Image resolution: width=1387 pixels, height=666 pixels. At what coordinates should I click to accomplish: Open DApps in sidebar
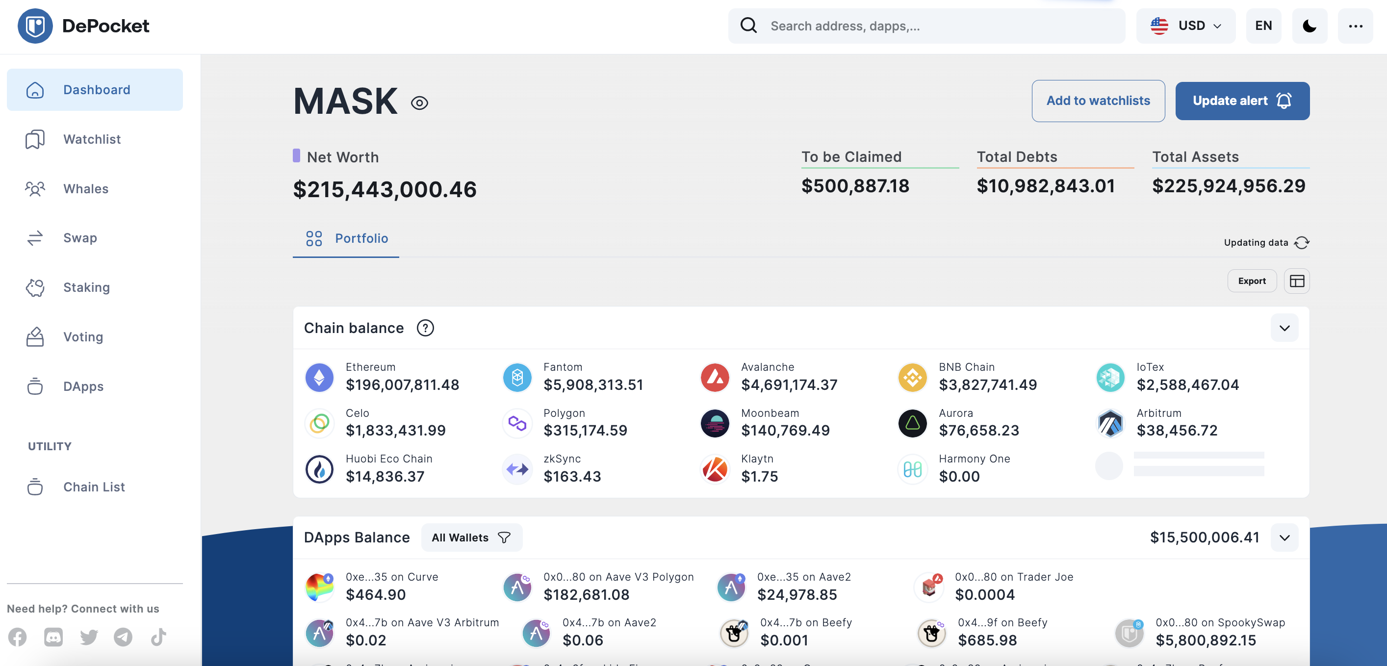click(95, 386)
